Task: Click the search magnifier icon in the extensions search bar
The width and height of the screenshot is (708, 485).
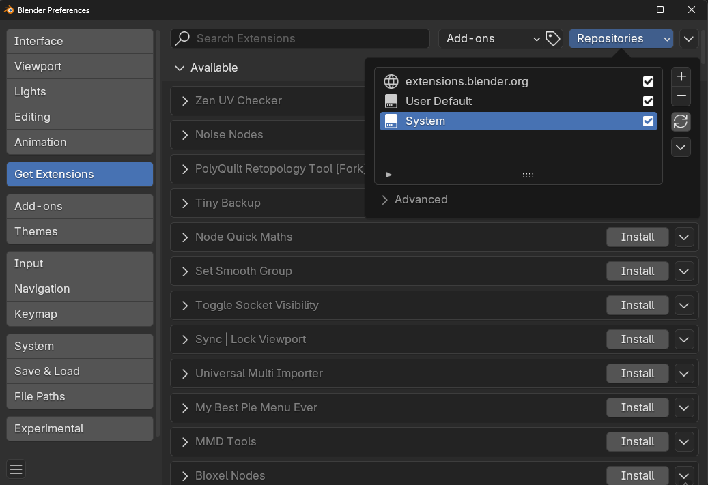Action: coord(182,38)
